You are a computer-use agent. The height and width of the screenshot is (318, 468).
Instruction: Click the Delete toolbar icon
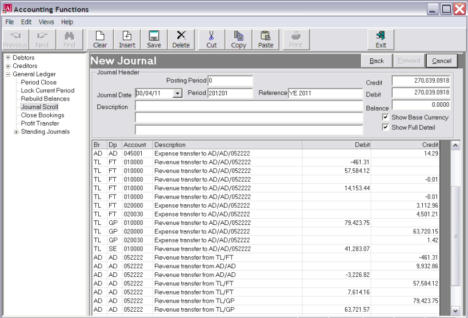(181, 39)
